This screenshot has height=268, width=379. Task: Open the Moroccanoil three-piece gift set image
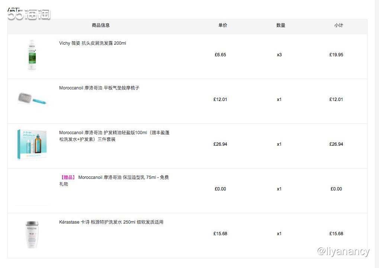(x=32, y=145)
